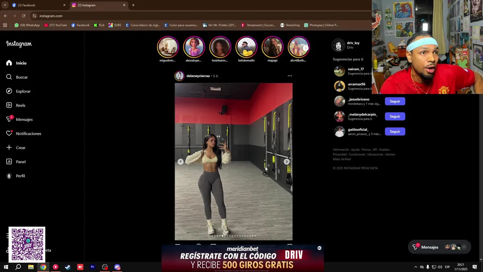Open floating Mensajes chat button
Viewport: 483px width, 272px height.
click(x=440, y=247)
